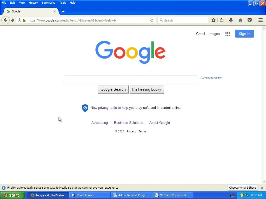Open the security shield tray icon
The width and height of the screenshot is (266, 199).
pos(242,195)
